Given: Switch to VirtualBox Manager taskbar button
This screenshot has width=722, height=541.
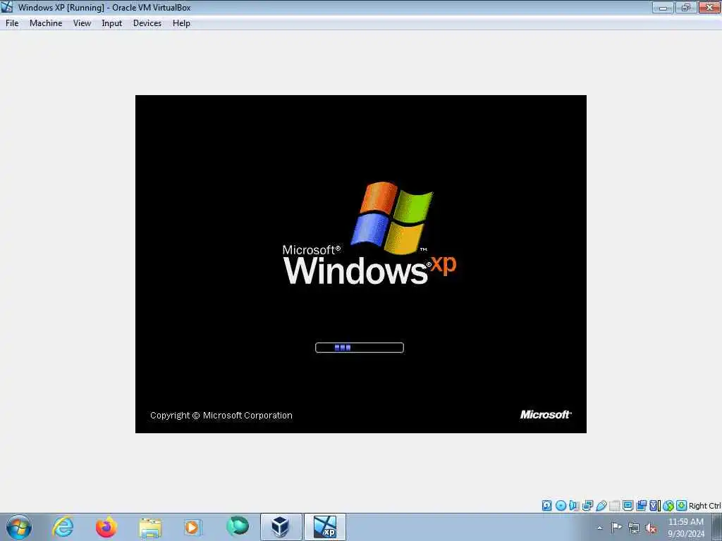Looking at the screenshot, I should 281,527.
